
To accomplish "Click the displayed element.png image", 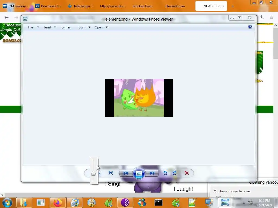I will click(139, 98).
